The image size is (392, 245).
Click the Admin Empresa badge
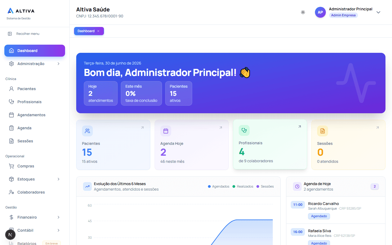pyautogui.click(x=343, y=15)
